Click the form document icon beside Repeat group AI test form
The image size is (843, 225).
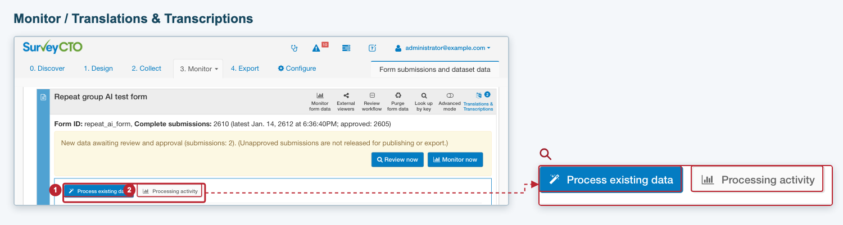point(43,97)
